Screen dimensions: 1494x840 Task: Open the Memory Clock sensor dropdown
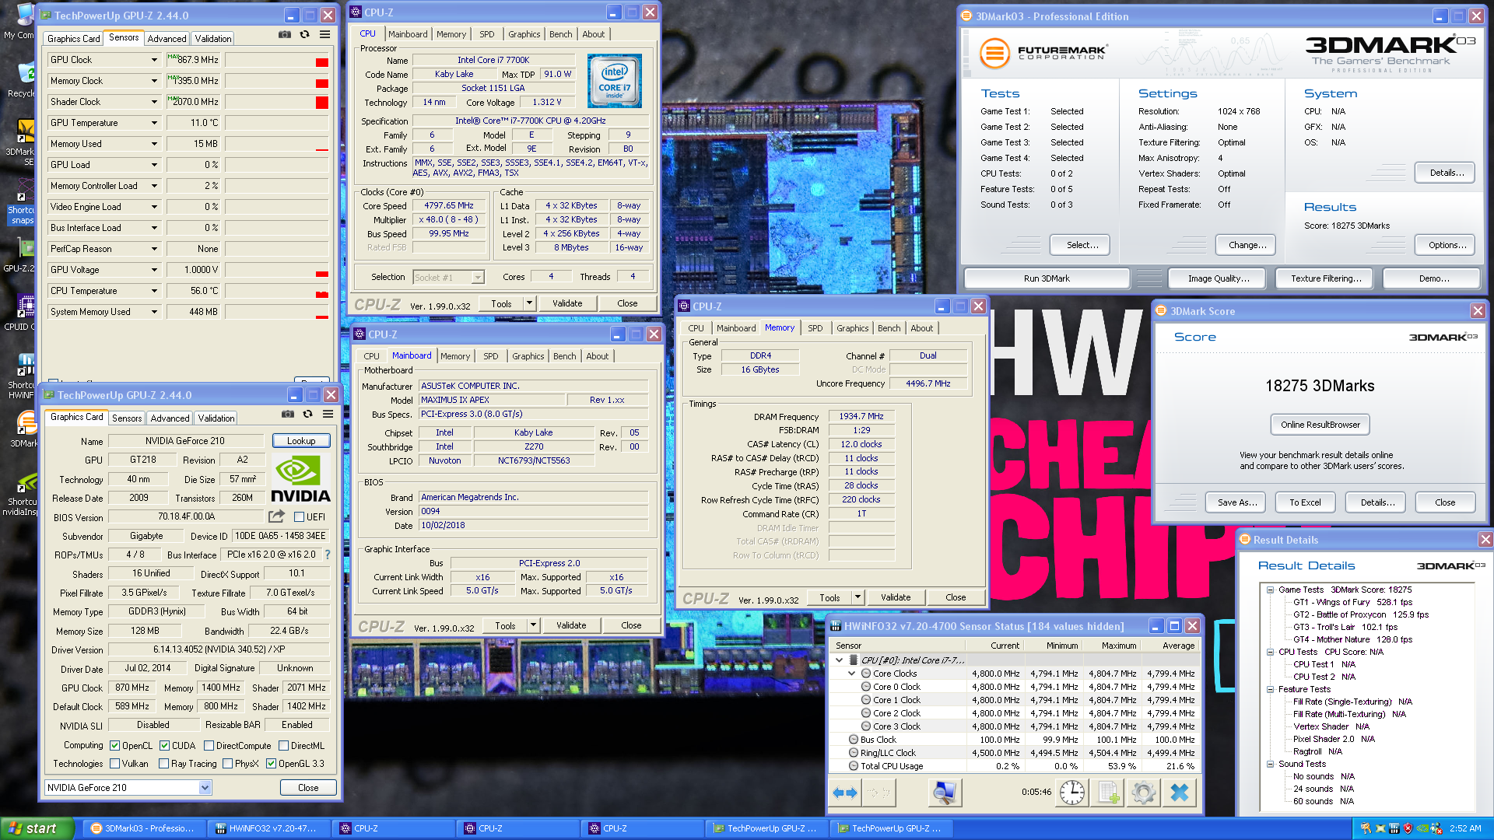click(154, 81)
